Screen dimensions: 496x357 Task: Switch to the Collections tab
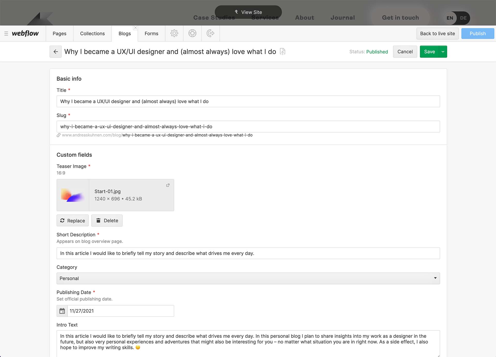pyautogui.click(x=92, y=34)
